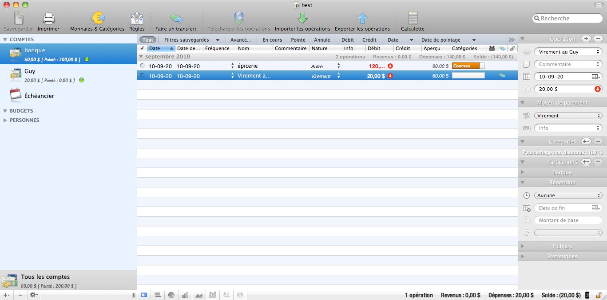Screen dimensions: 607x300
Task: Open the gear actions menu
Action: 34,295
